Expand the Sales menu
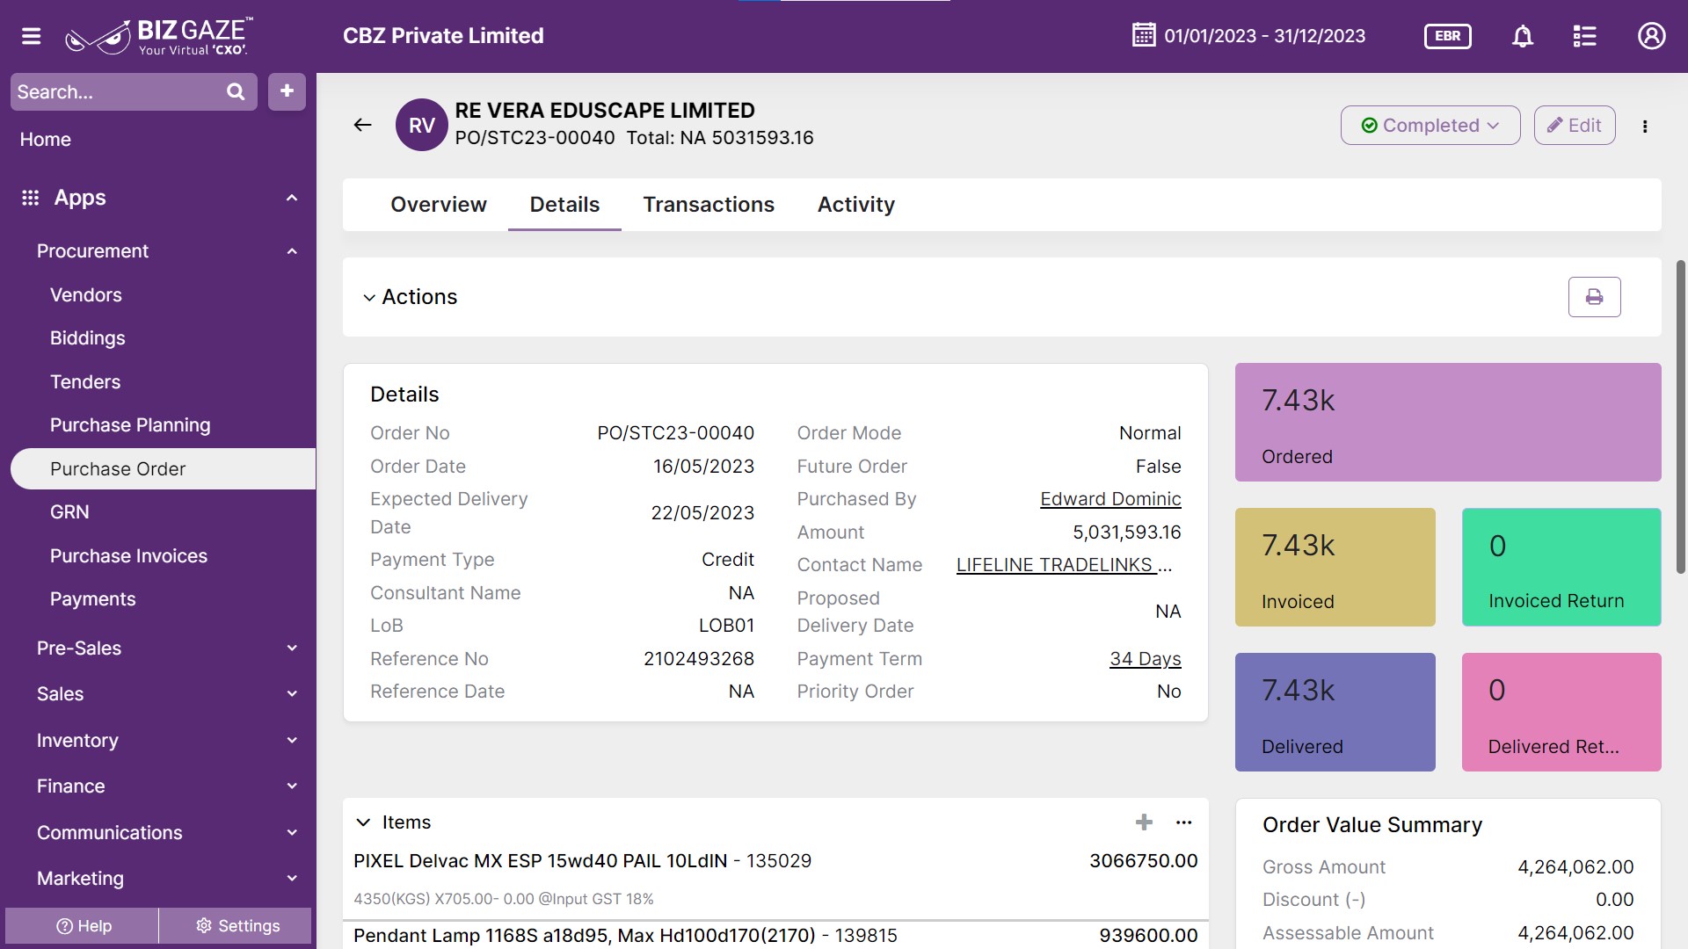The width and height of the screenshot is (1688, 949). pos(292,694)
